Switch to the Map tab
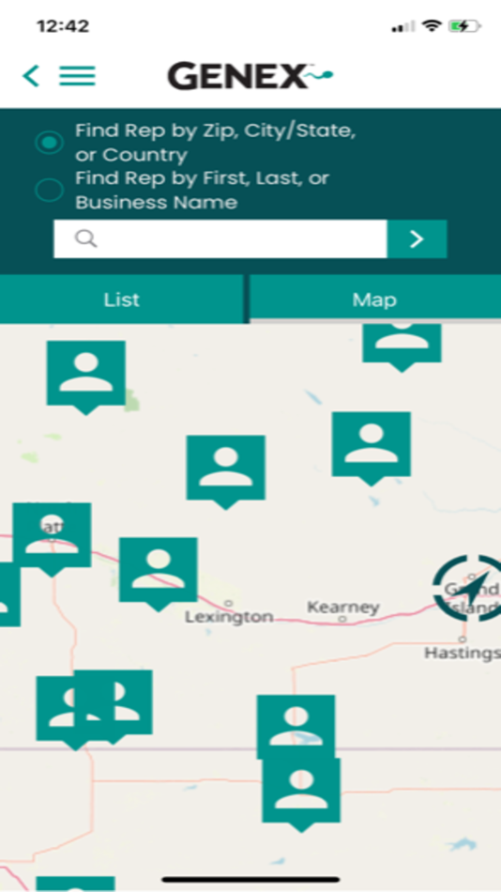The image size is (501, 892). [374, 300]
